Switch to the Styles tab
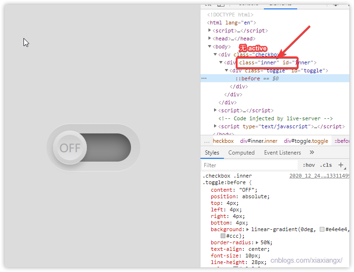 pyautogui.click(x=212, y=153)
